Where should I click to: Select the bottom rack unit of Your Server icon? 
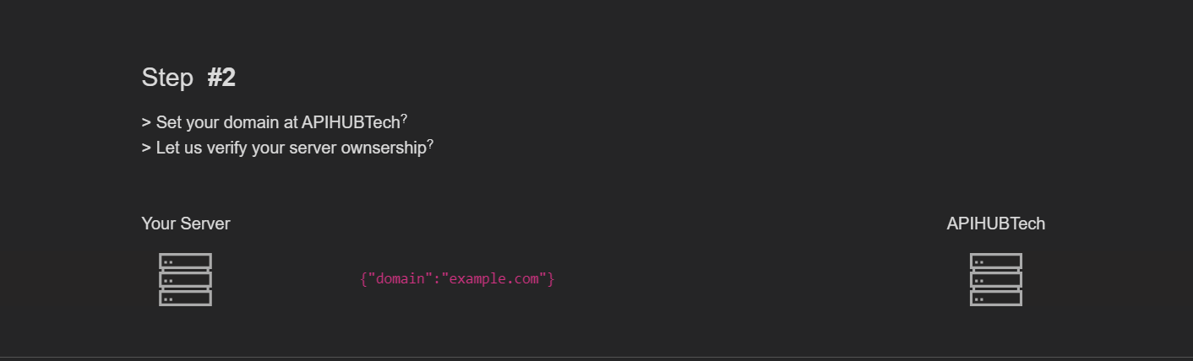[185, 298]
